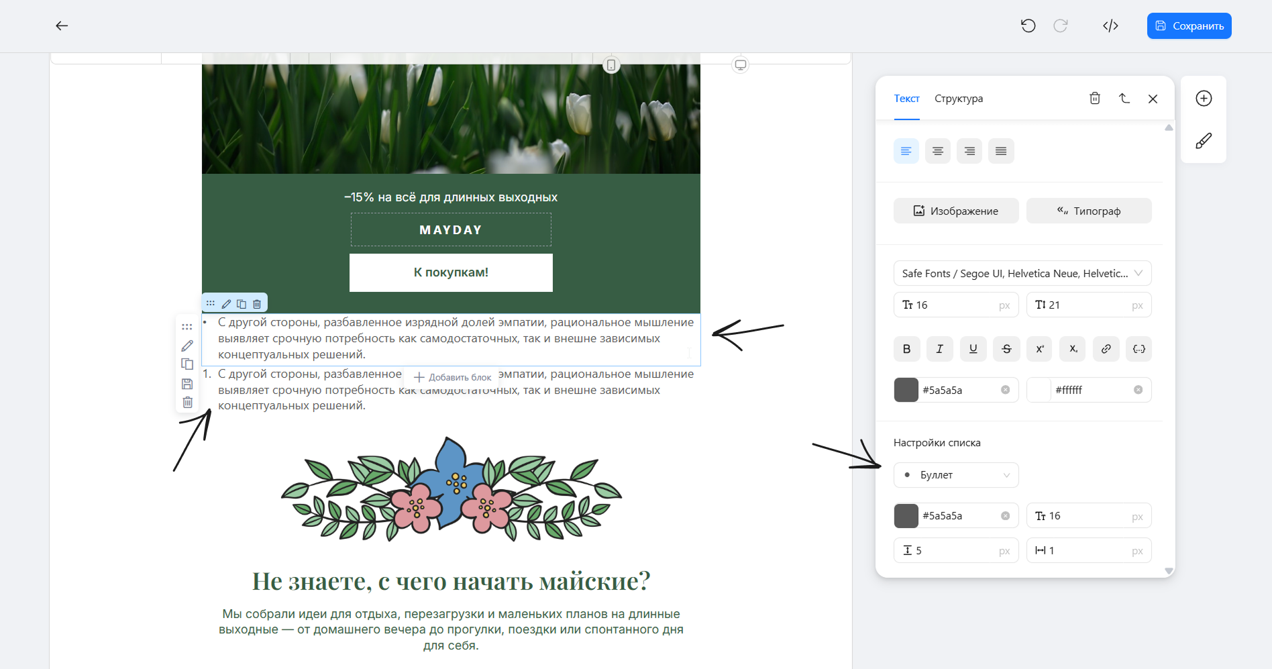This screenshot has height=669, width=1272.
Task: Close the text settings panel
Action: 1153,99
